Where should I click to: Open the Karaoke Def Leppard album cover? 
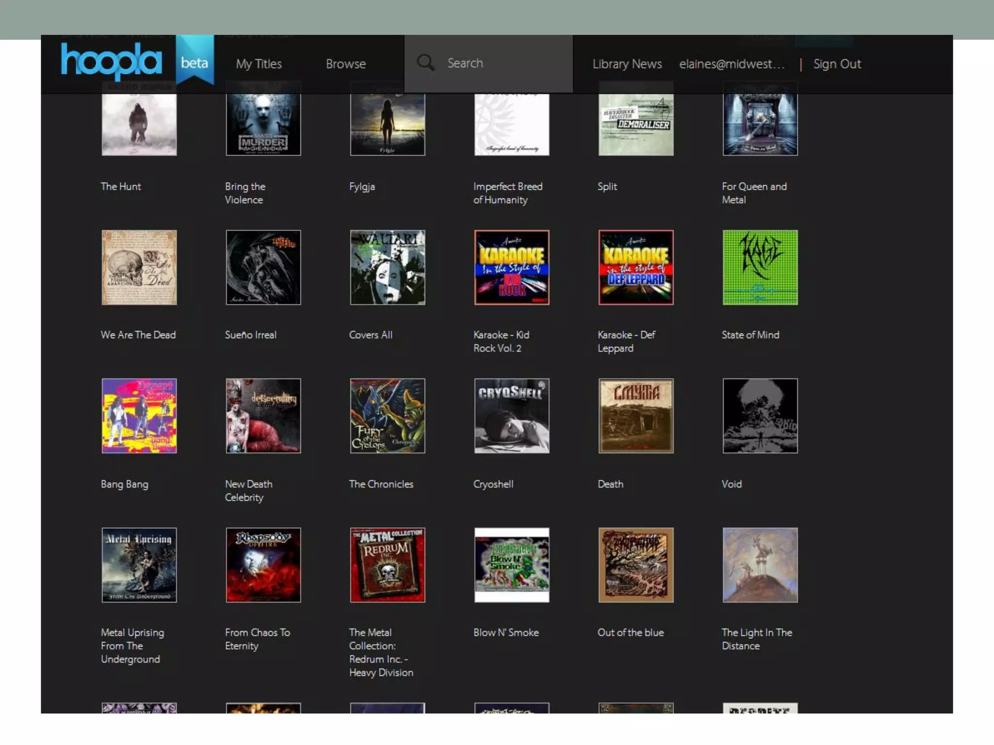(x=635, y=267)
